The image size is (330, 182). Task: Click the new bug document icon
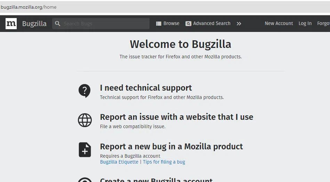tap(84, 150)
